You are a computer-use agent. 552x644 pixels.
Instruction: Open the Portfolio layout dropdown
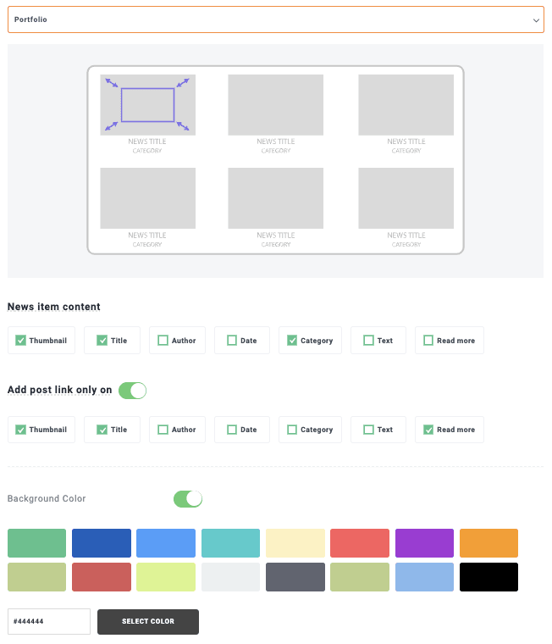point(275,19)
